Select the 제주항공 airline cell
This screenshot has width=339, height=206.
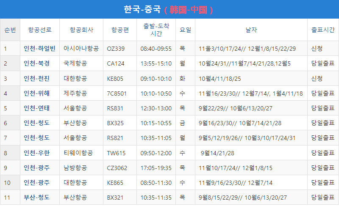[75, 93]
